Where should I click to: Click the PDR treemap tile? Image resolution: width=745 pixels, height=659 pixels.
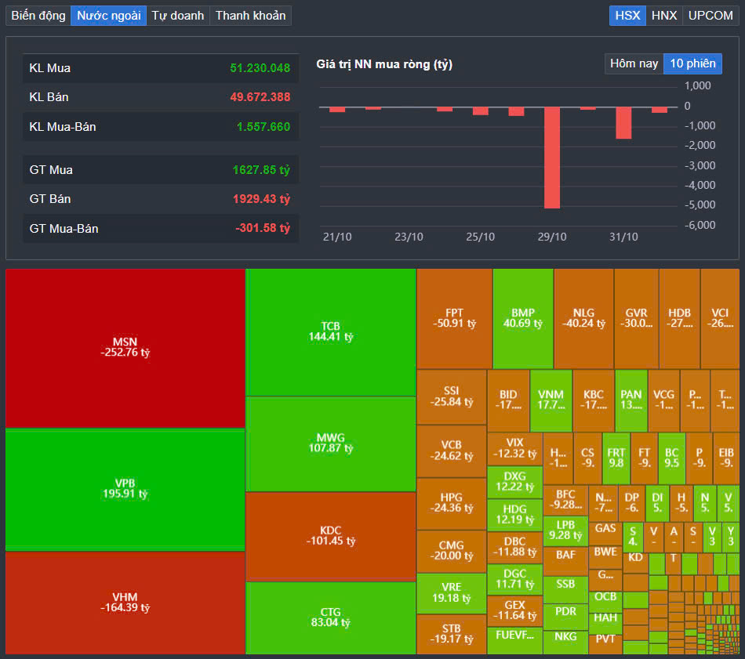coord(565,617)
